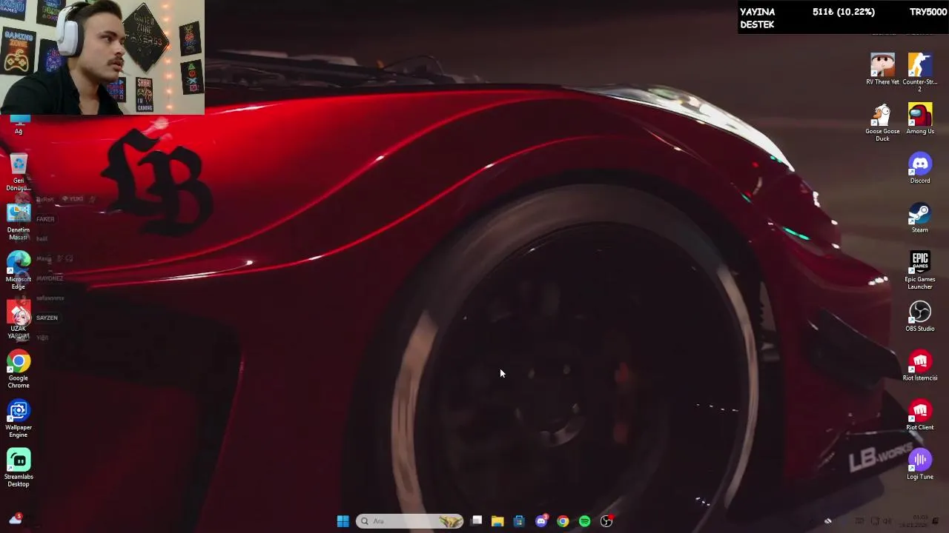949x533 pixels.
Task: Open the UZAK YARDIM desktop shortcut
Action: (19, 320)
